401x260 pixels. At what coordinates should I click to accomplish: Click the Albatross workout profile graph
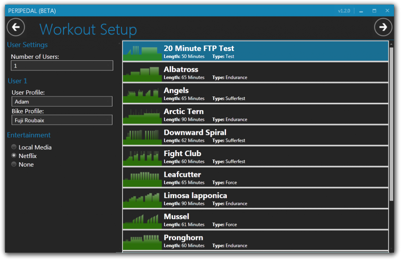click(x=142, y=72)
